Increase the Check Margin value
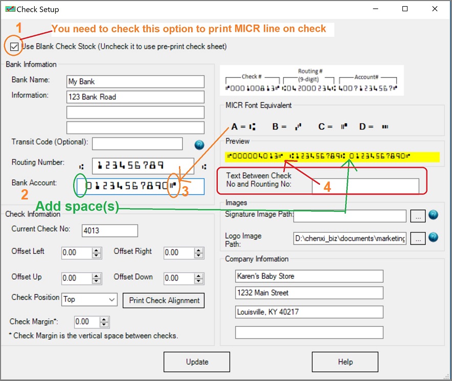 [104, 320]
